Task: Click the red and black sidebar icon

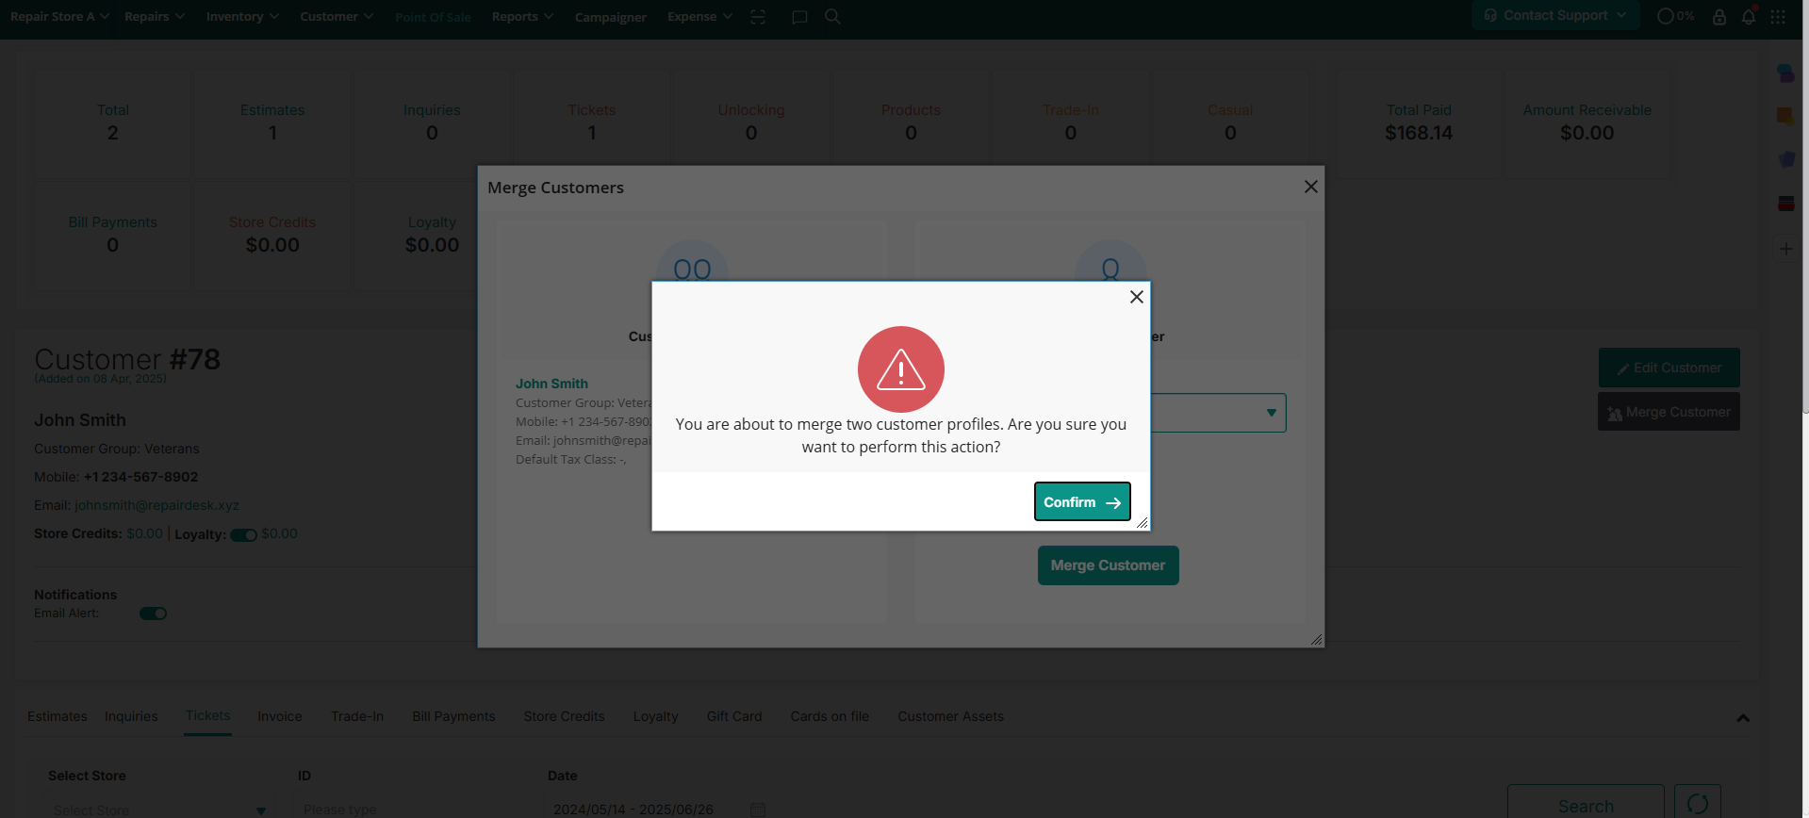Action: point(1785,204)
